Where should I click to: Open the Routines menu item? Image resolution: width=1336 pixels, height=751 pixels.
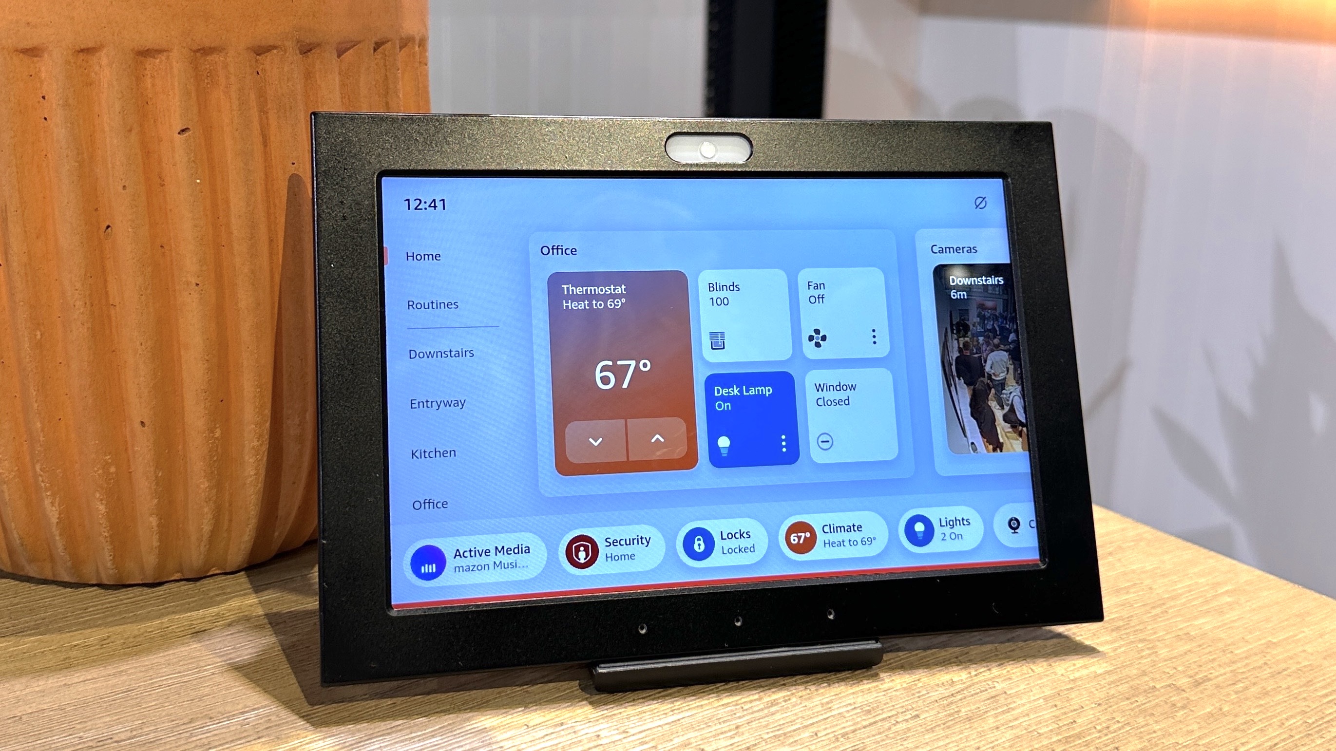[x=431, y=304]
